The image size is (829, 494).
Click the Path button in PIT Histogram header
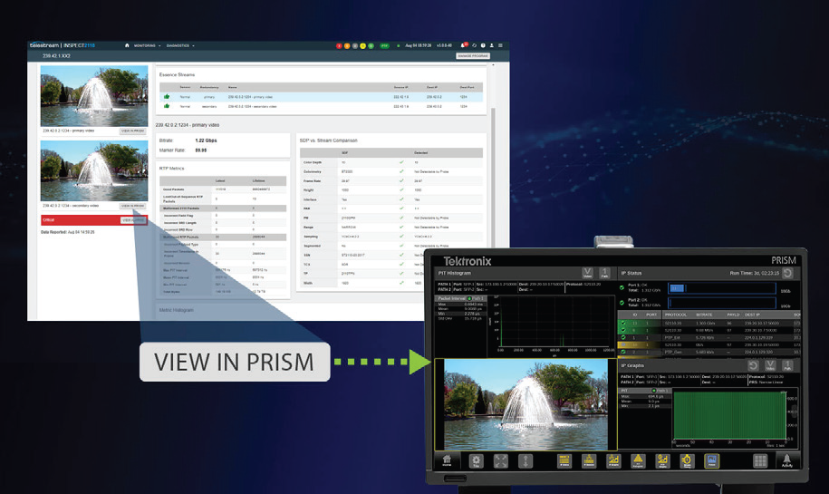tap(605, 273)
